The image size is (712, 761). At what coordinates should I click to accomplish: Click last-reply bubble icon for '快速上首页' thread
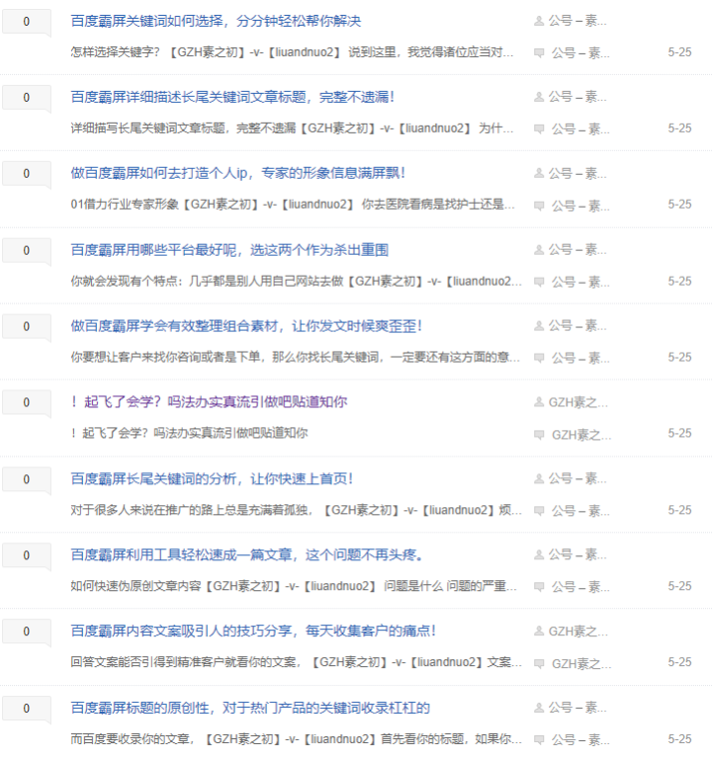[539, 511]
